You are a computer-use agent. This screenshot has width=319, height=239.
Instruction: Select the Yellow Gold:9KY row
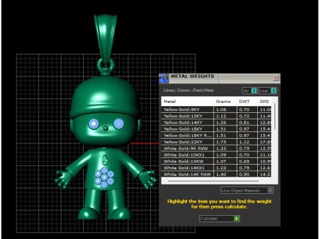click(216, 110)
